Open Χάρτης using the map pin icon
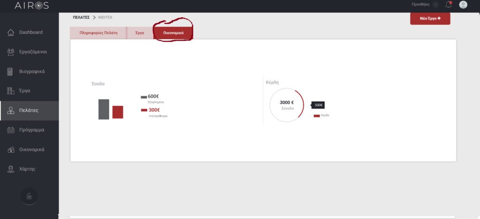The width and height of the screenshot is (480, 219). click(x=11, y=169)
